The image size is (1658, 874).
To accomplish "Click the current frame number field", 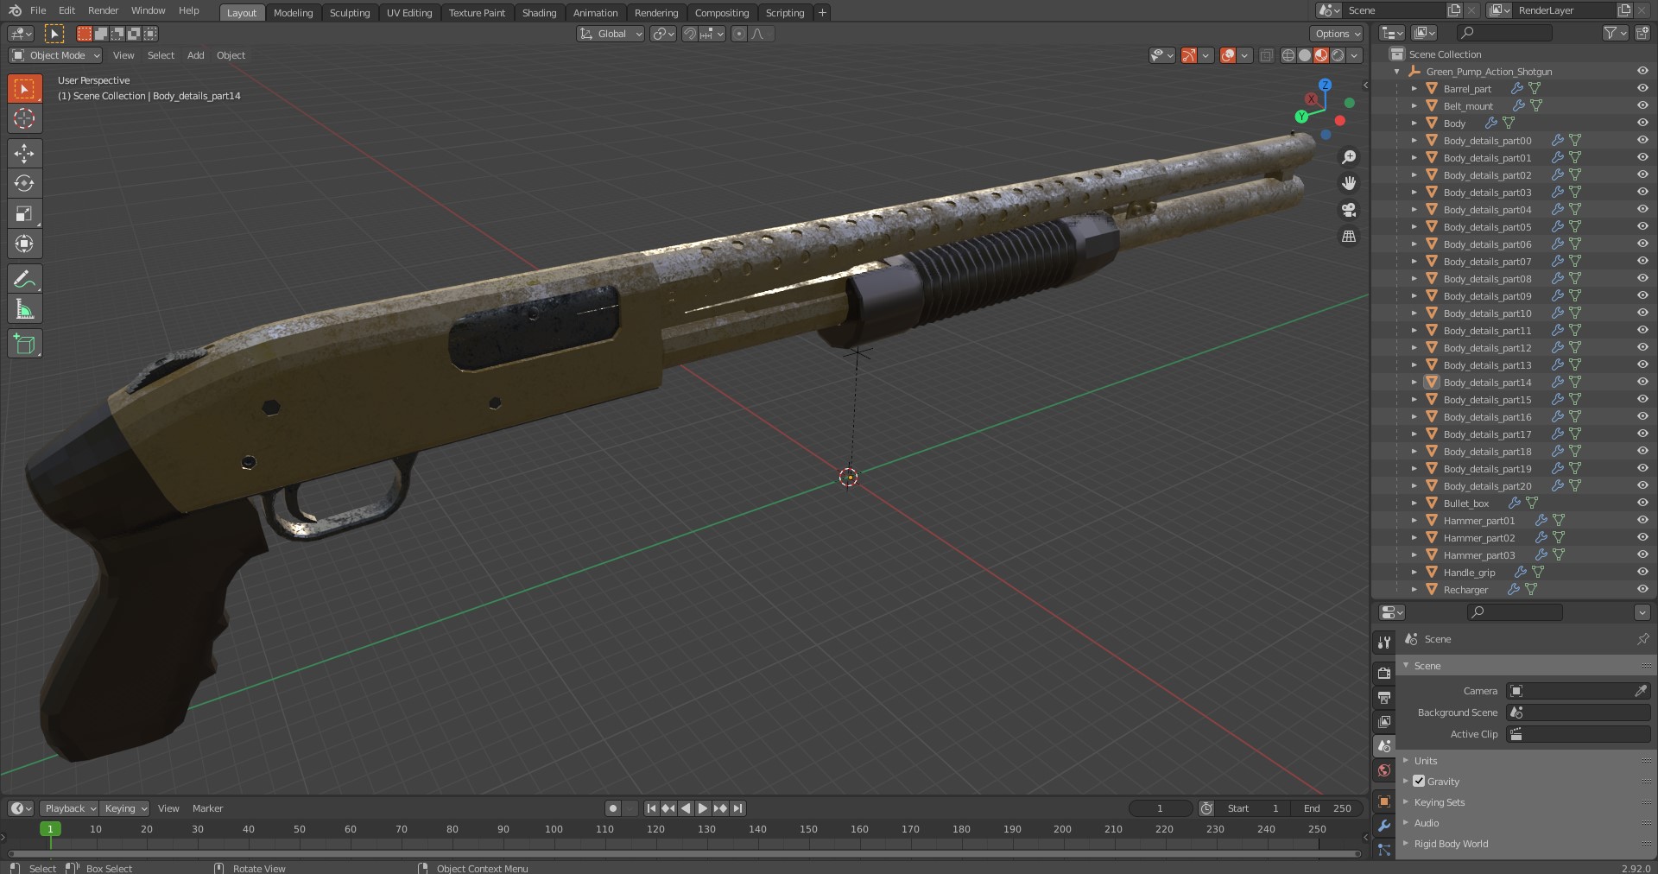I will pyautogui.click(x=1160, y=808).
